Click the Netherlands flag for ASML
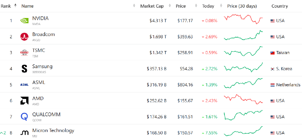Image resolution: width=302 pixels, height=140 pixels. (273, 85)
